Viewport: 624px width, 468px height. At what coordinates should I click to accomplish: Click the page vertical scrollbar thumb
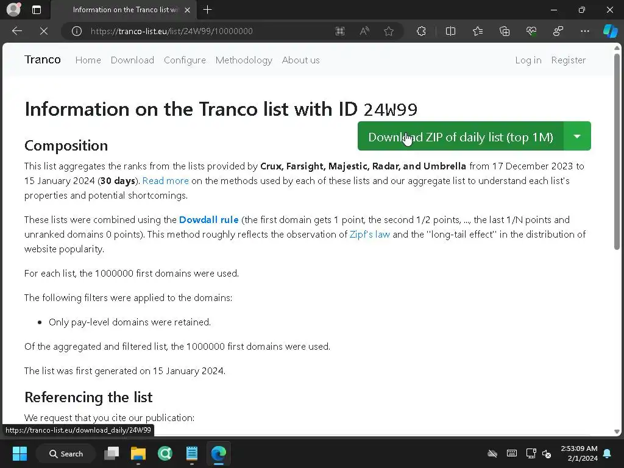(617, 151)
